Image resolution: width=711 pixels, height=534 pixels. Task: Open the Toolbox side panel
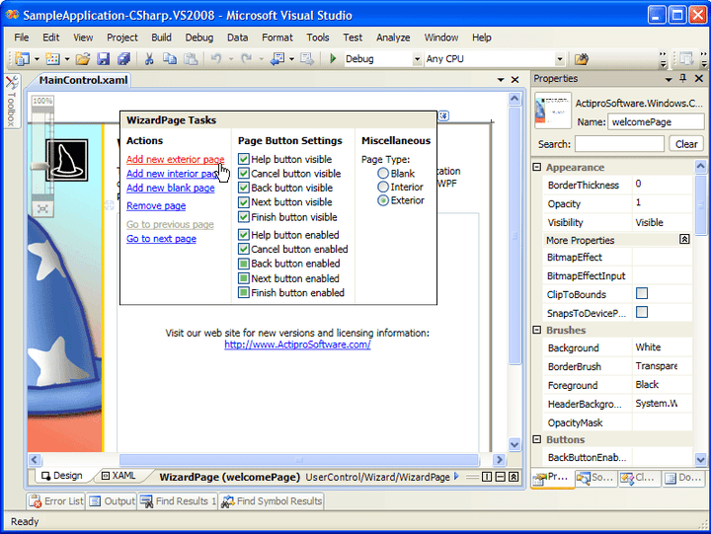pyautogui.click(x=11, y=103)
